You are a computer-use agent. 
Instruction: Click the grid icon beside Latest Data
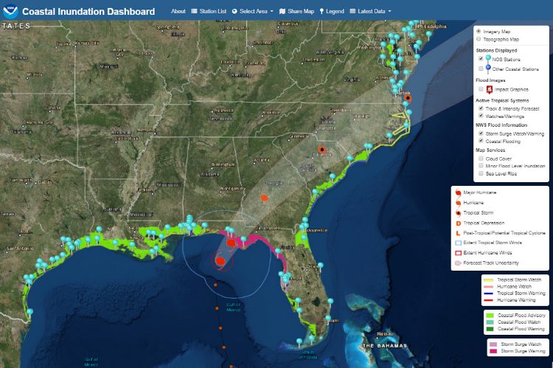coord(352,11)
